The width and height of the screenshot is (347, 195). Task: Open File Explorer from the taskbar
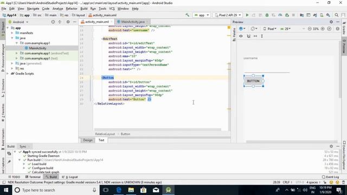131,190
